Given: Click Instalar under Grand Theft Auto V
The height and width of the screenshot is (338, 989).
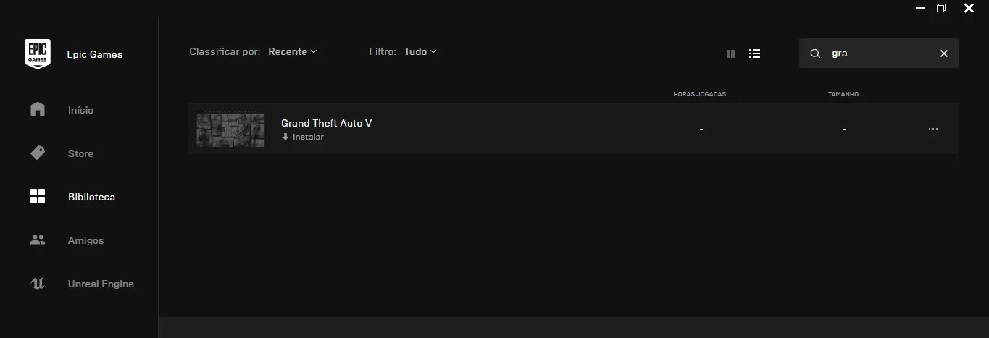Looking at the screenshot, I should coord(303,137).
